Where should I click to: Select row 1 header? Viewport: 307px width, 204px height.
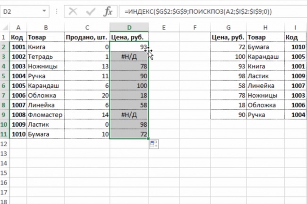(5, 37)
